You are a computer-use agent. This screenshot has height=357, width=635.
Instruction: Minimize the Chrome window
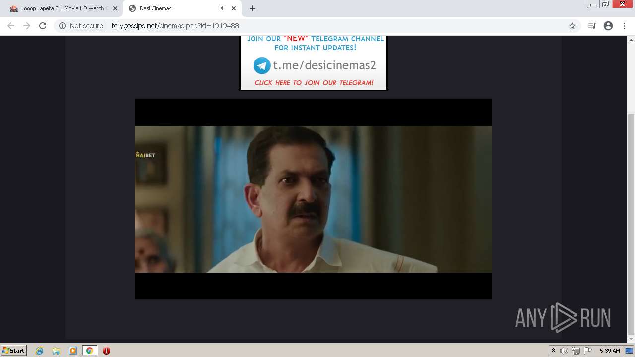click(x=593, y=4)
